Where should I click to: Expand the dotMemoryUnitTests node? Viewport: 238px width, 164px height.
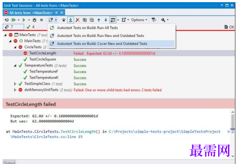15,90
